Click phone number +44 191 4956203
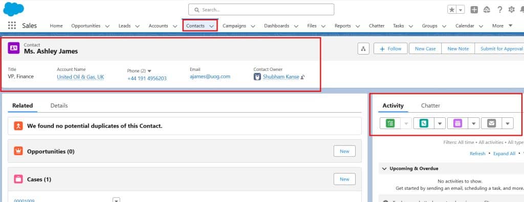Viewport: 524px width, 202px height. tap(147, 79)
